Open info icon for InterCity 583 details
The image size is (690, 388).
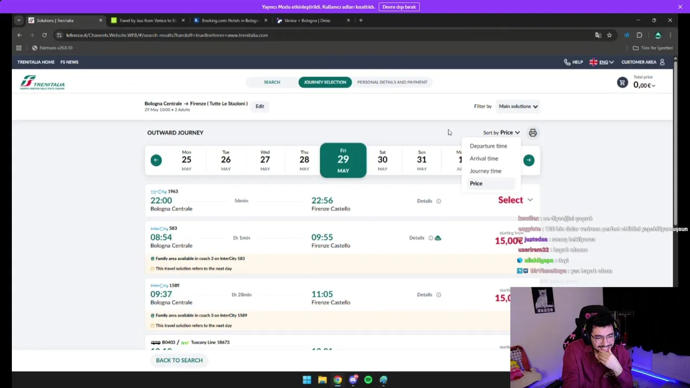[x=431, y=238]
